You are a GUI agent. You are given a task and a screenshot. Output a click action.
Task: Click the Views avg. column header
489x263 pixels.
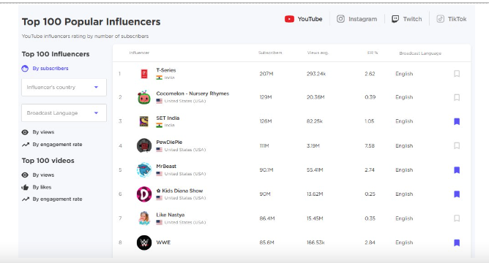point(318,53)
